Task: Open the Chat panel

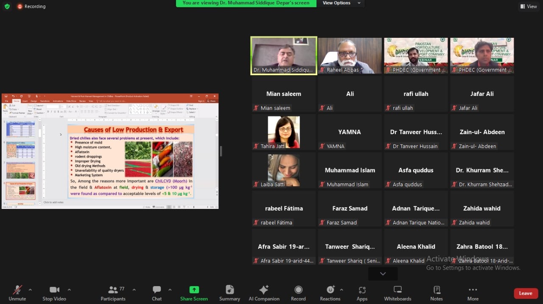Action: 157,293
